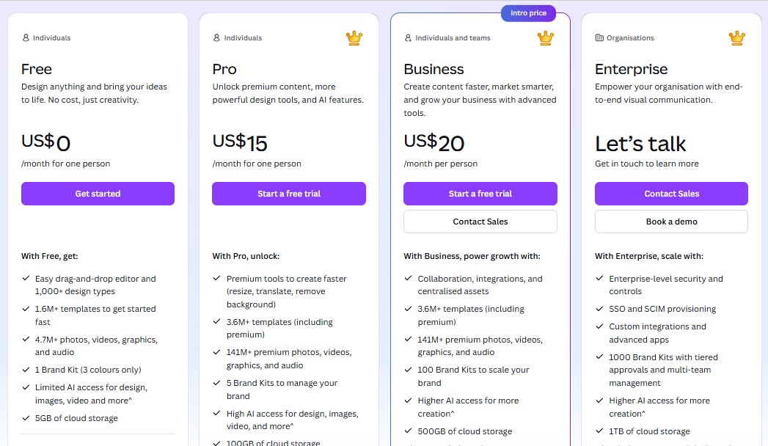Click the Contact Sales button on Enterprise
The width and height of the screenshot is (768, 446).
[x=671, y=193]
